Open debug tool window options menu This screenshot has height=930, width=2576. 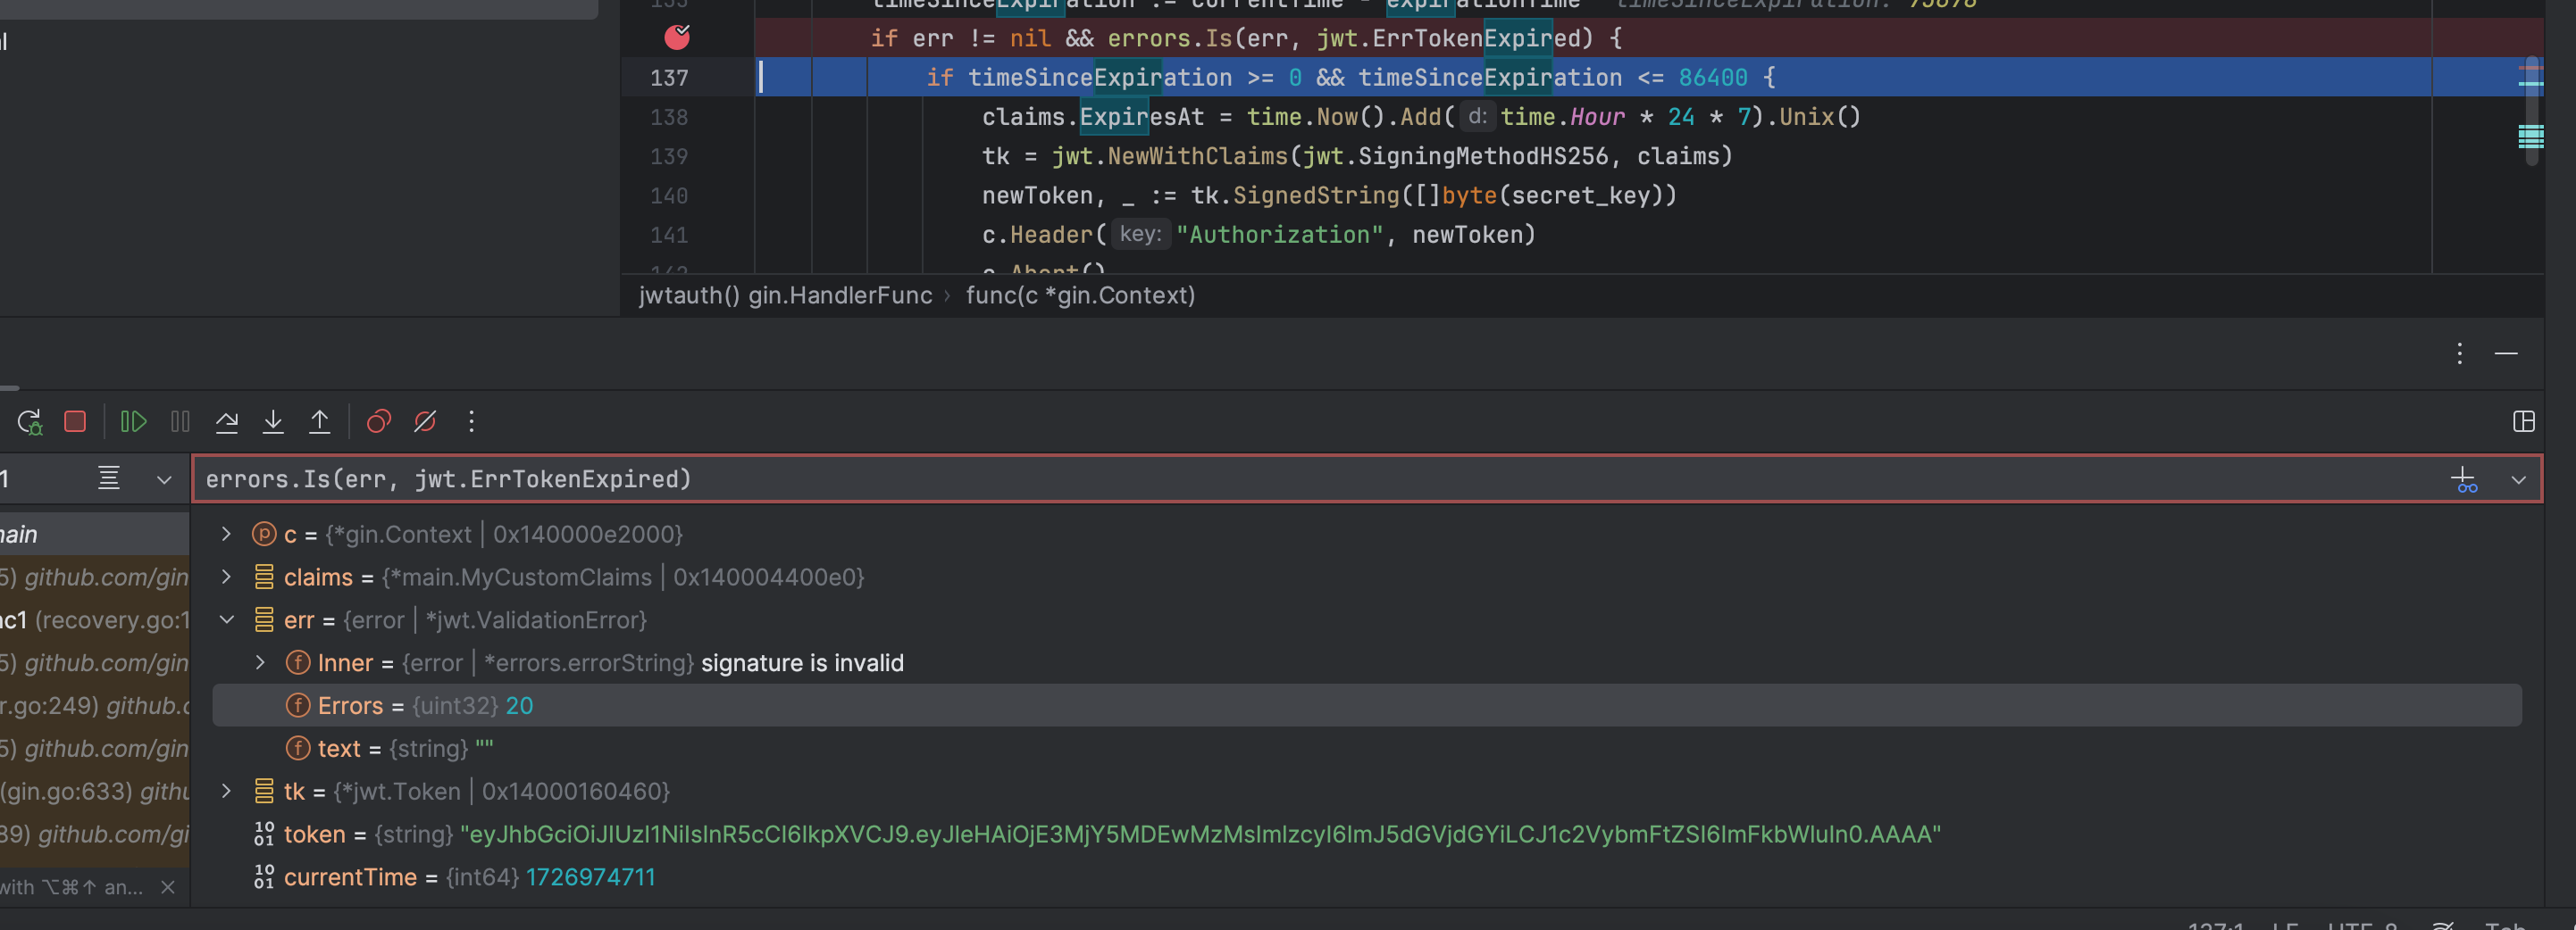pyautogui.click(x=2459, y=353)
